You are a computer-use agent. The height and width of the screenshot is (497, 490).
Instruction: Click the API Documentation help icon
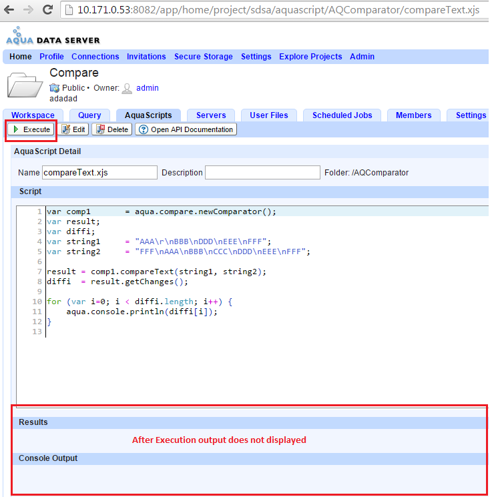click(144, 129)
